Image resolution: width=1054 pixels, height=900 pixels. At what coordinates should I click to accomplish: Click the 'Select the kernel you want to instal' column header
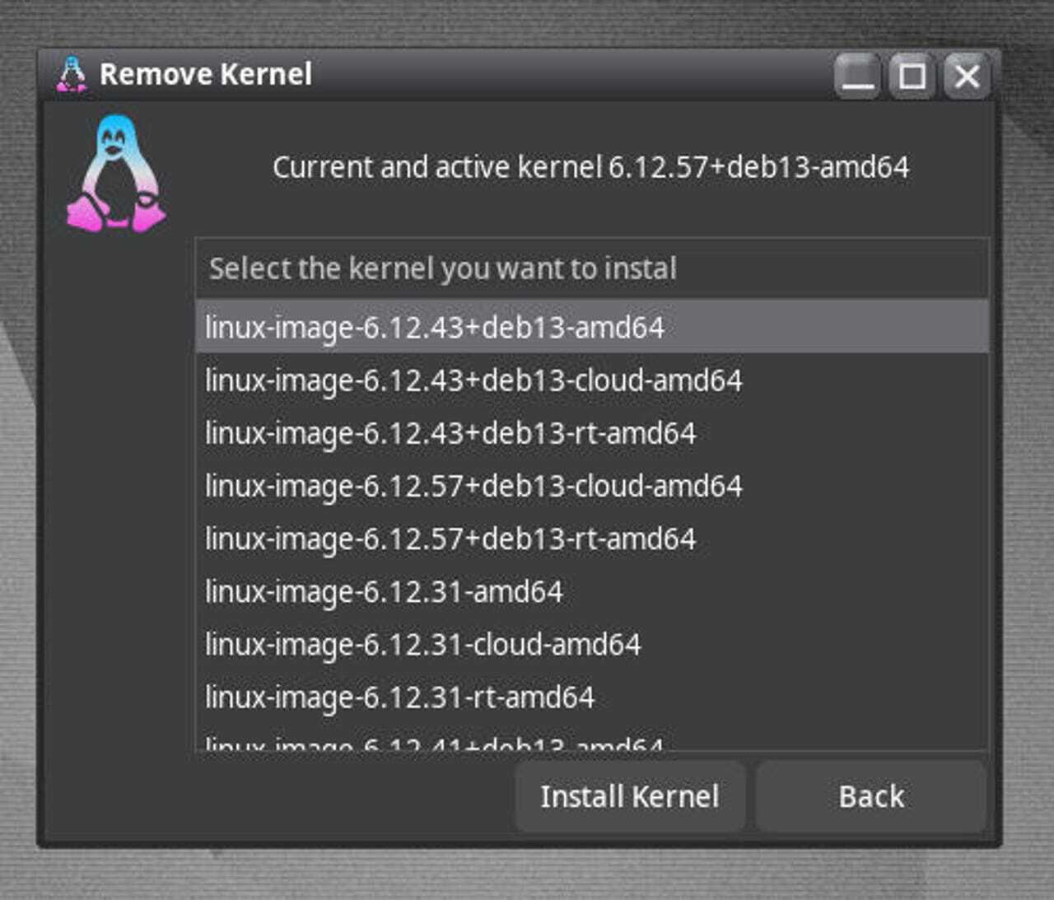point(592,268)
